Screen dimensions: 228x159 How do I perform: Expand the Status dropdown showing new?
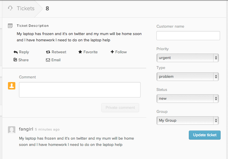coord(188,99)
